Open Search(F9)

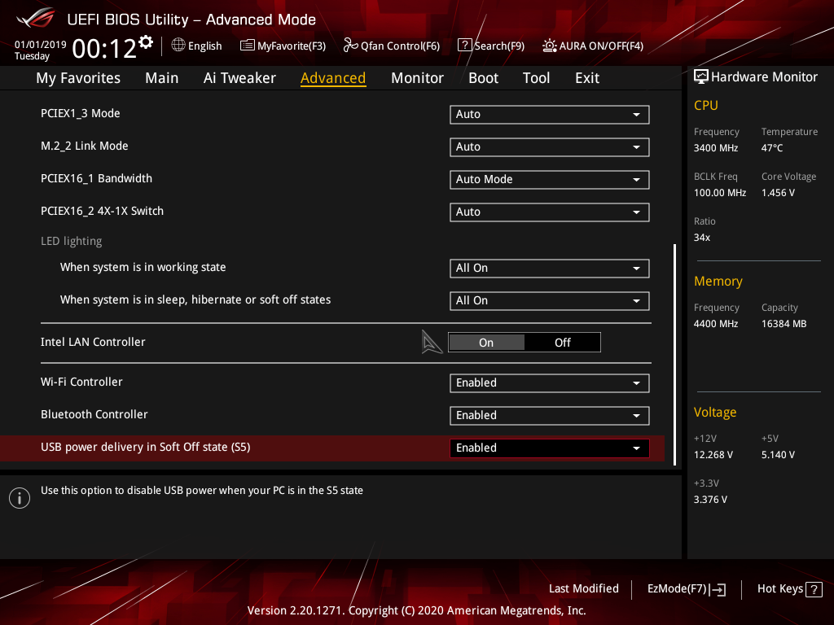coord(491,46)
